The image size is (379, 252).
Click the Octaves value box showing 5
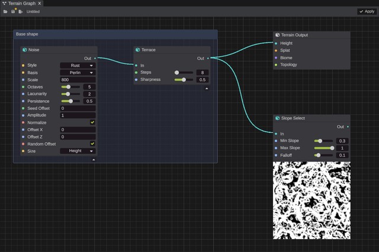coord(89,87)
